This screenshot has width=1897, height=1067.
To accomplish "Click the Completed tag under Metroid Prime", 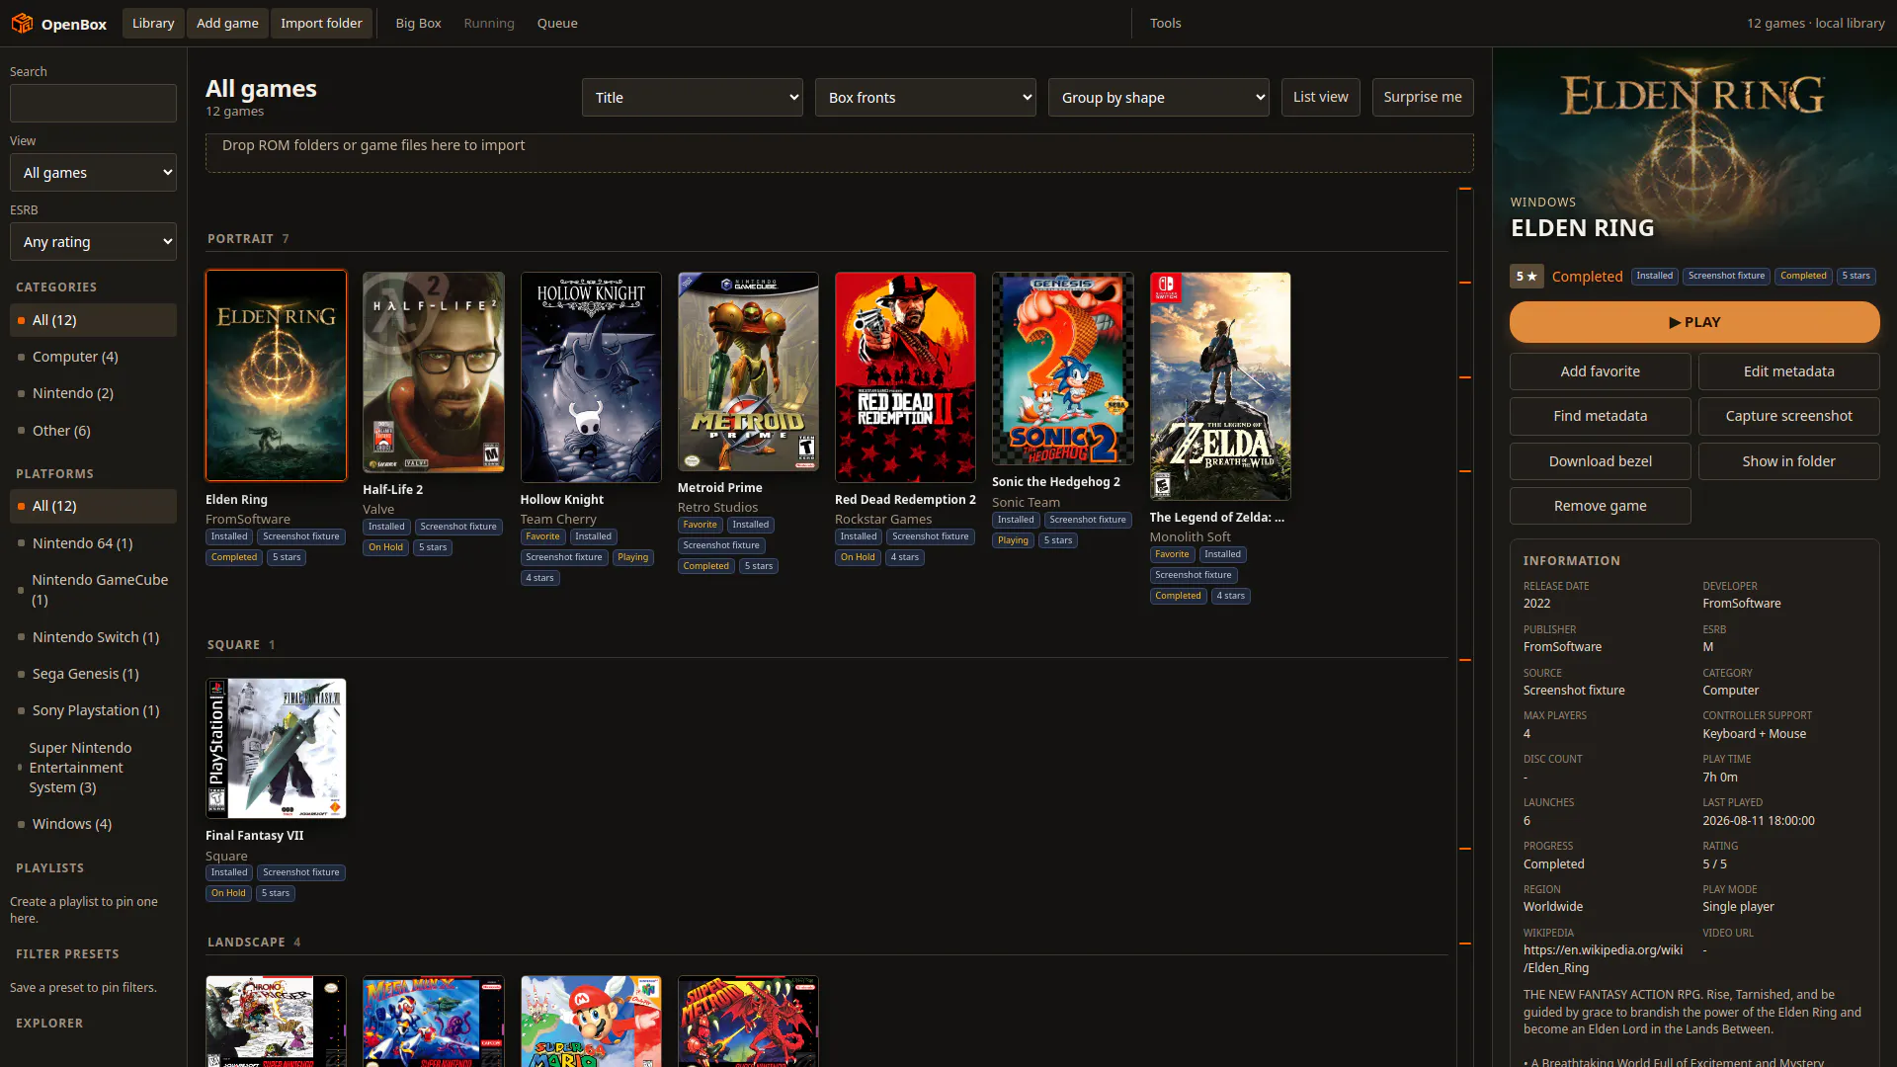I will pos(705,566).
